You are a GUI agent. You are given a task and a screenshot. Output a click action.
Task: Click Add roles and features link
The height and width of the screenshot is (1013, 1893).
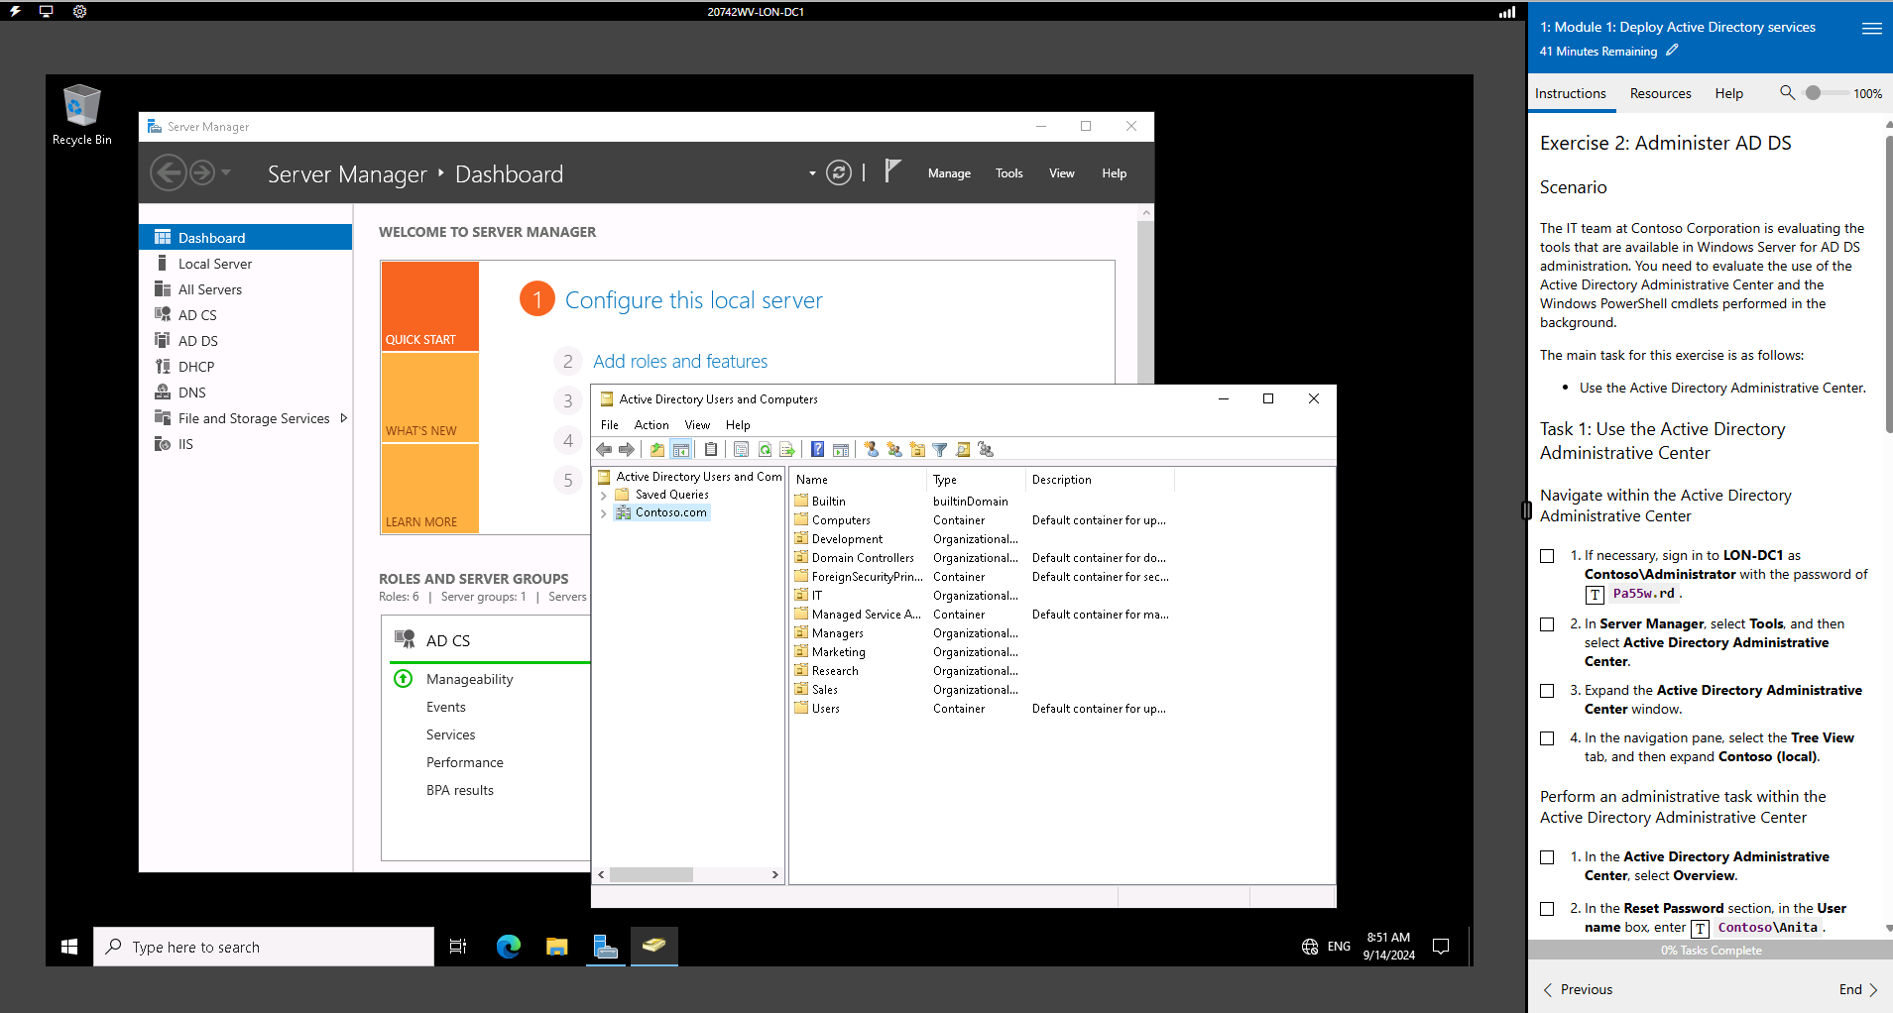click(680, 362)
